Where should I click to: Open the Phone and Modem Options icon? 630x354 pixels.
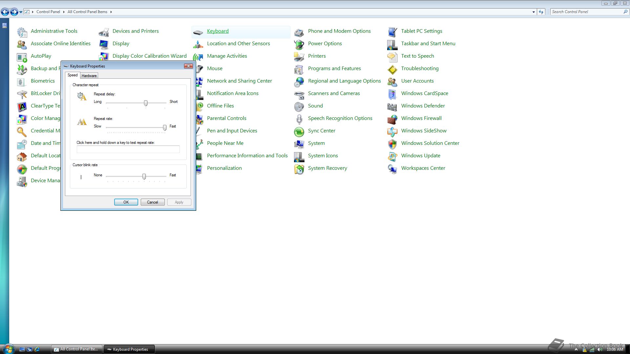coord(299,32)
